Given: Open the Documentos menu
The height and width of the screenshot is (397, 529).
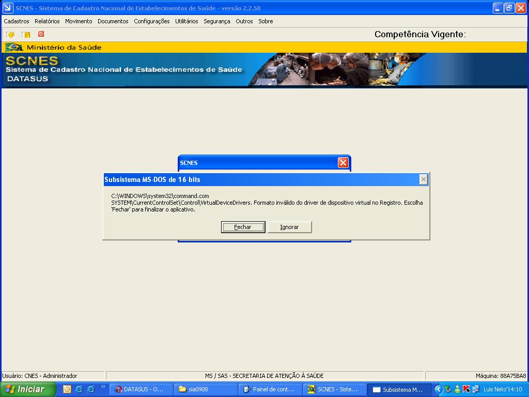Looking at the screenshot, I should [x=113, y=21].
